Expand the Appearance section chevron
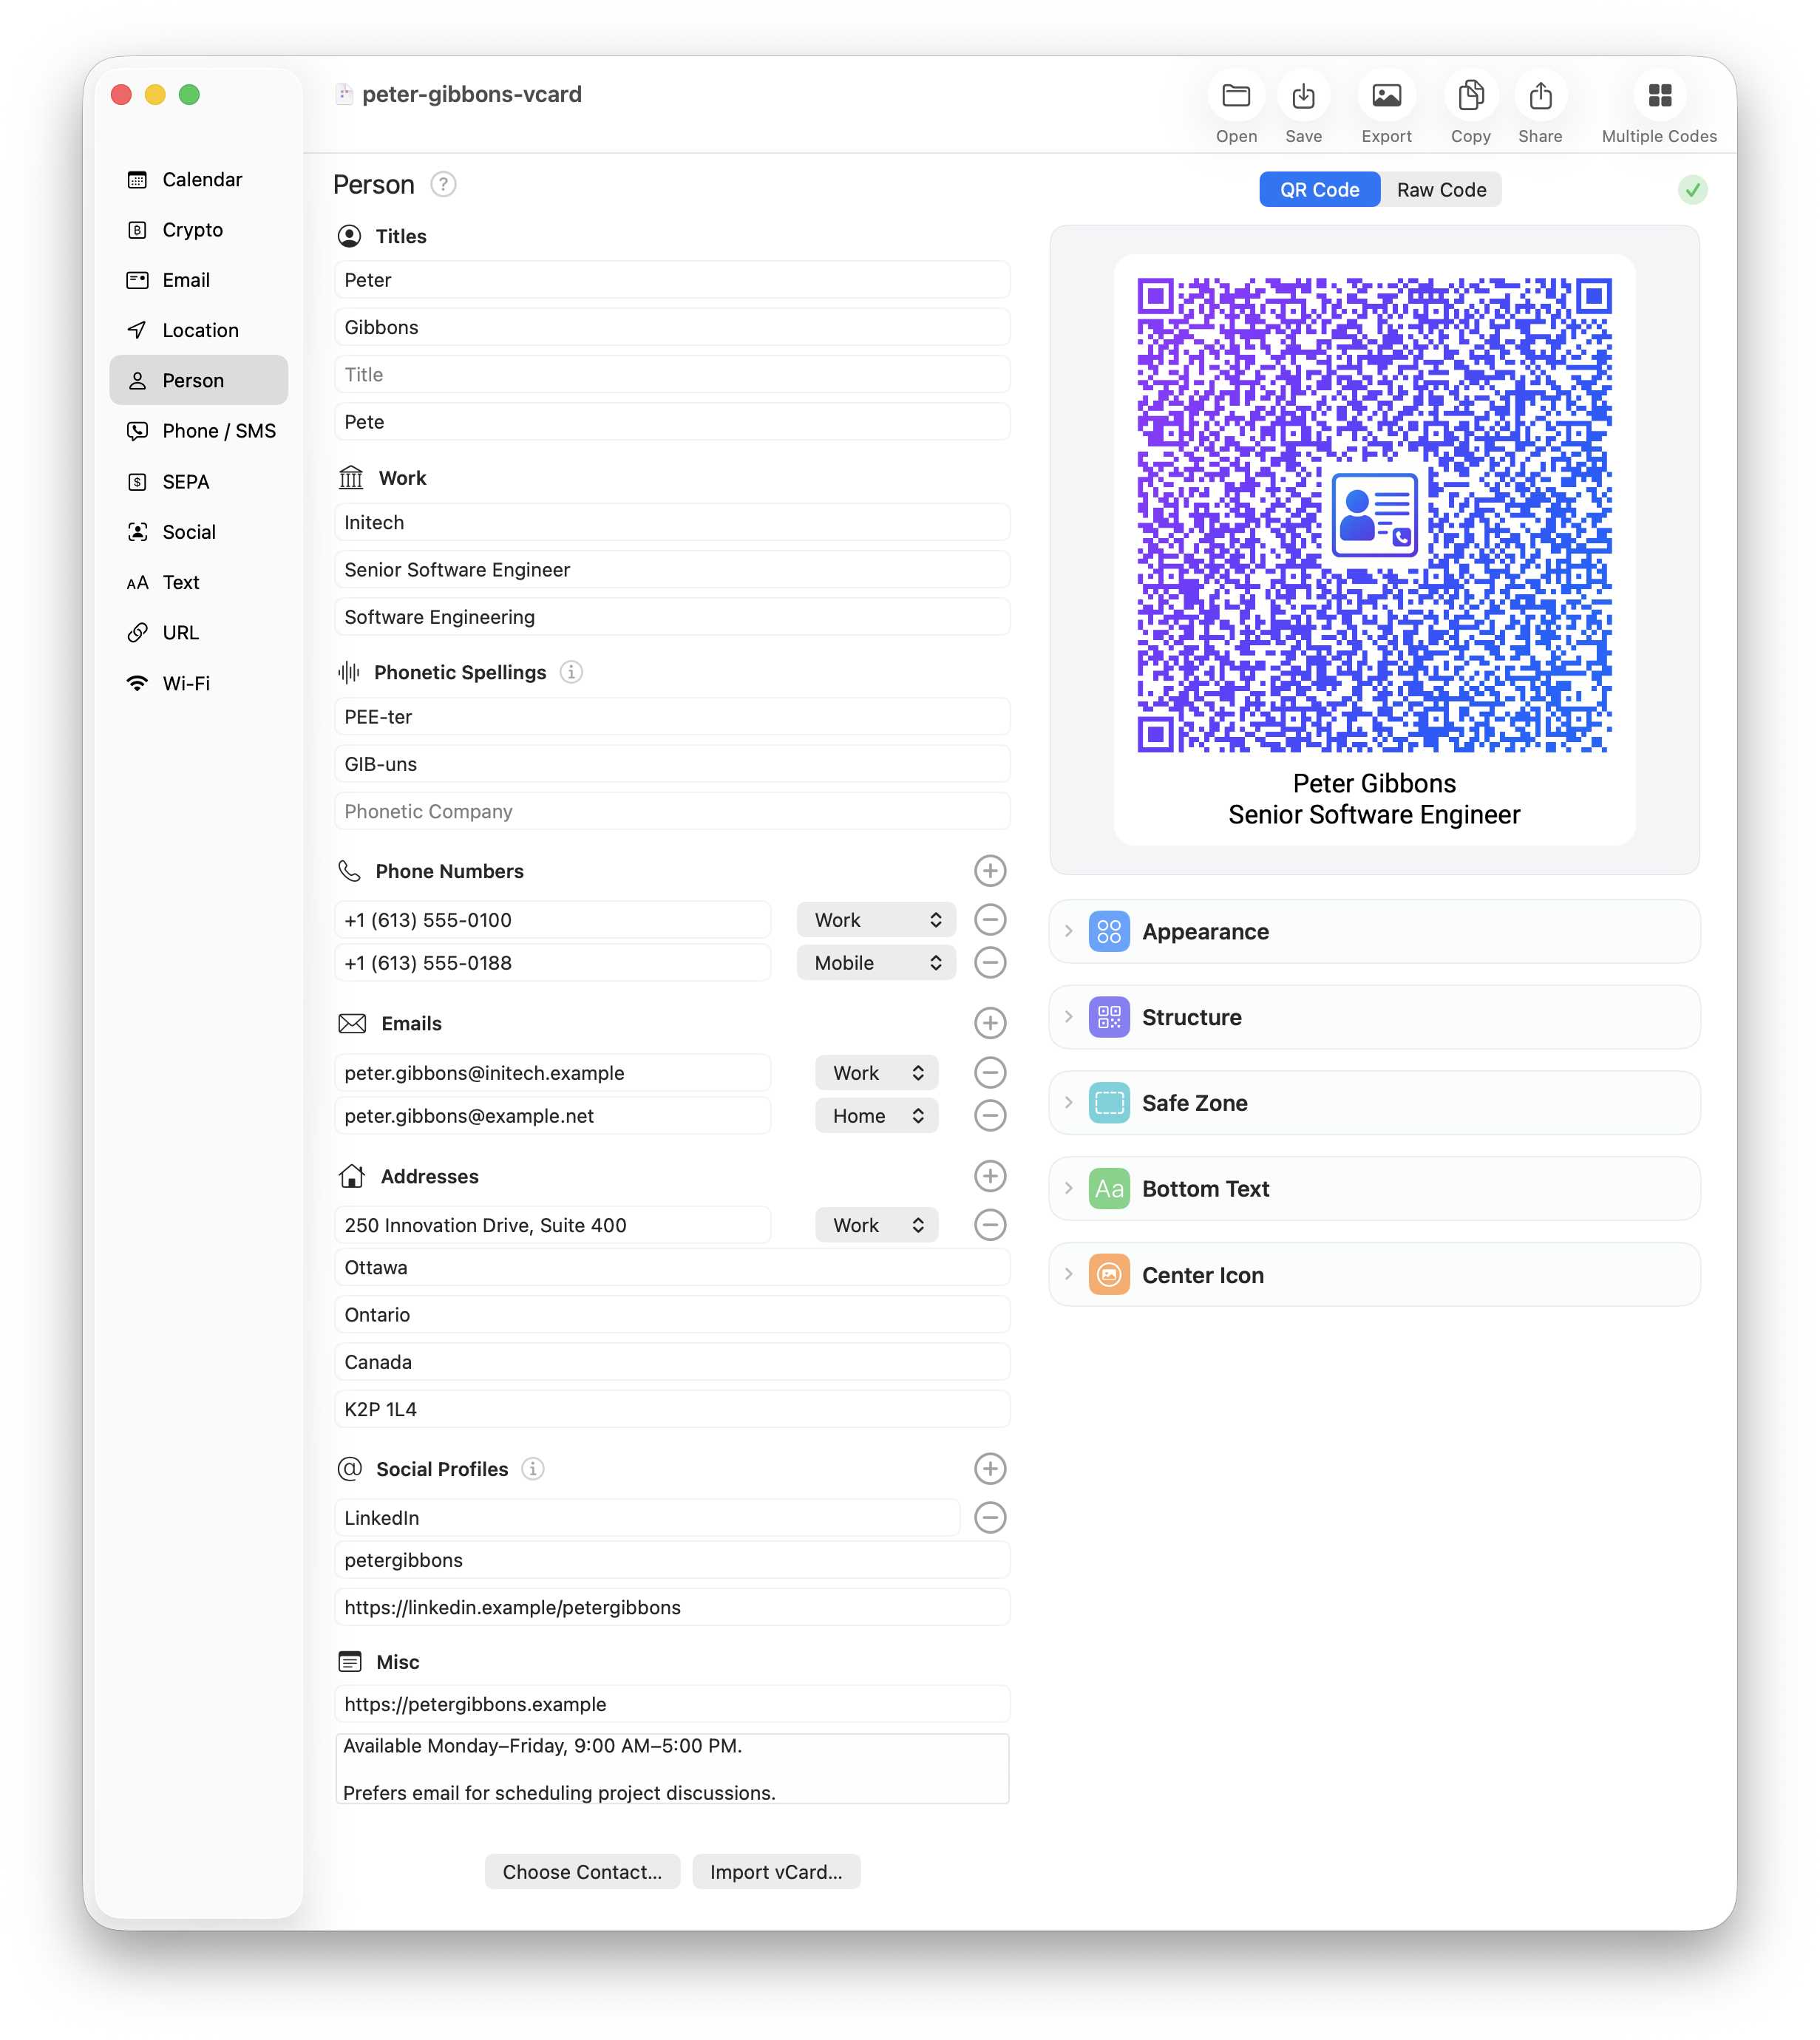Viewport: 1820px width, 2040px height. [x=1069, y=932]
